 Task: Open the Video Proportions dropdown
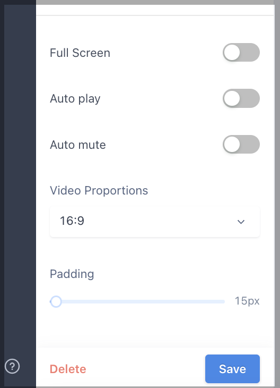pyautogui.click(x=155, y=222)
